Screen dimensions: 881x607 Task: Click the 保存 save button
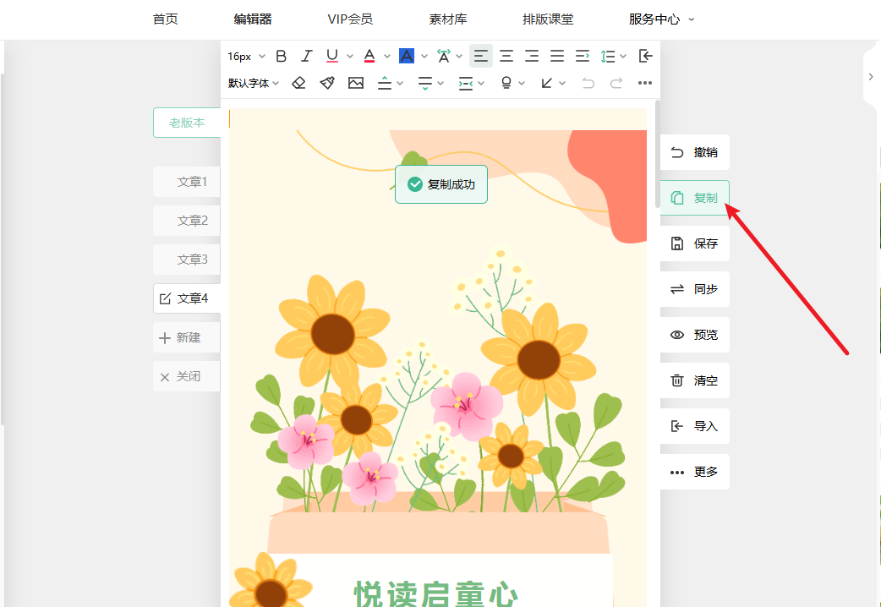694,243
